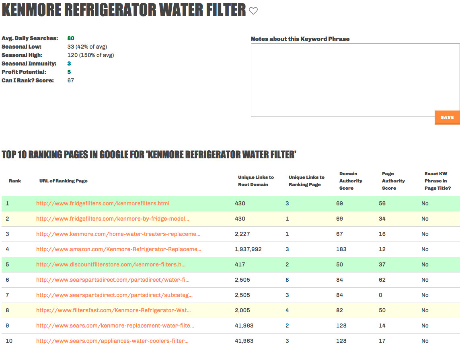The image size is (460, 344).
Task: Select the root domain links value 1,937,992
Action: tap(248, 249)
